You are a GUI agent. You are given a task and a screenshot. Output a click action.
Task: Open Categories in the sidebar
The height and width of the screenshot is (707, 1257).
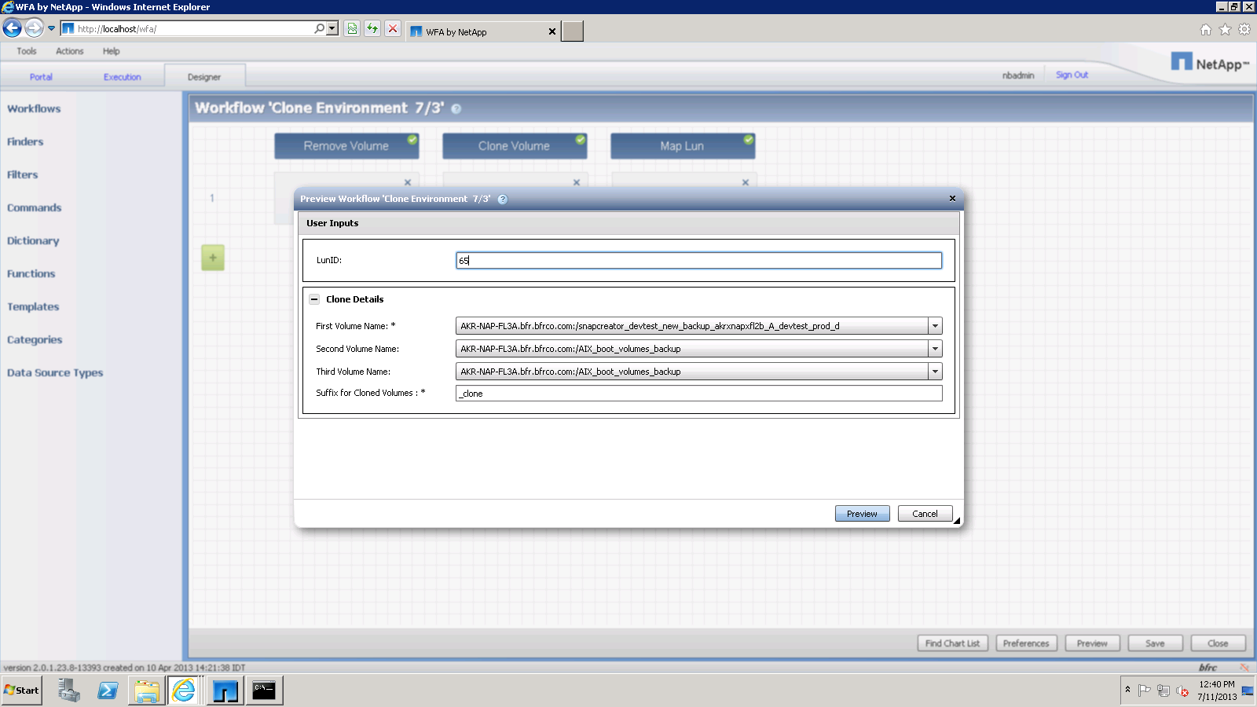[35, 340]
